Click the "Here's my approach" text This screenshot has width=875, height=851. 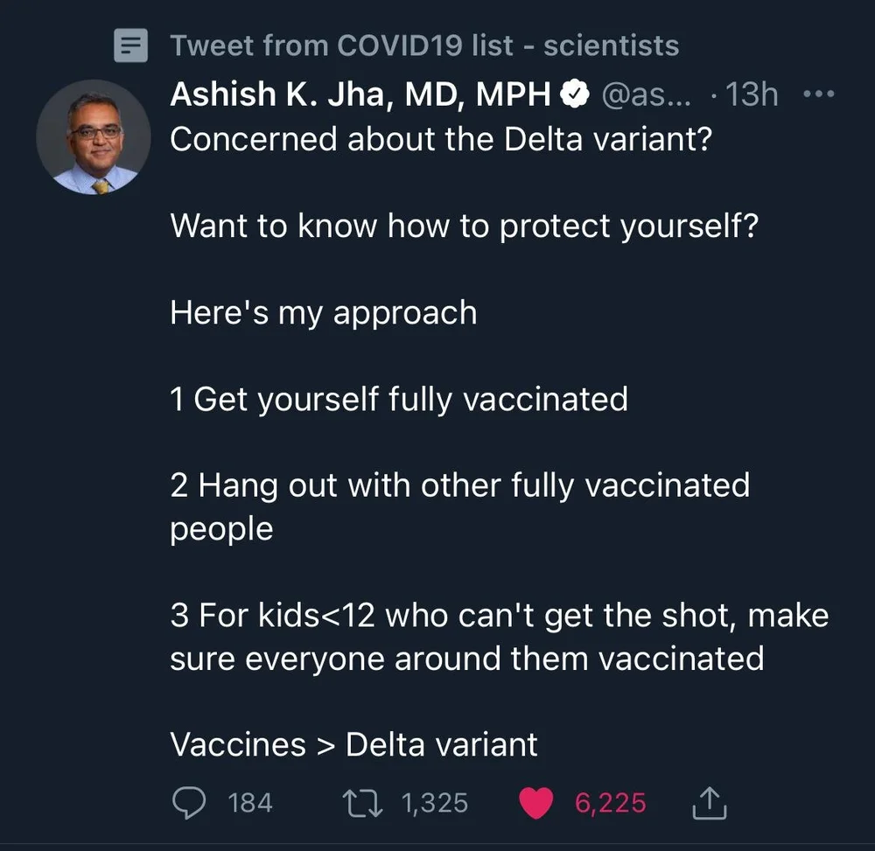[x=324, y=312]
